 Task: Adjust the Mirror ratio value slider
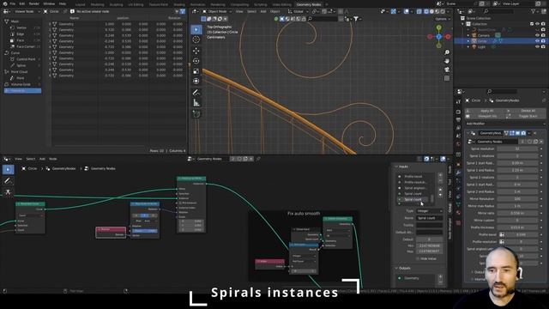point(517,213)
